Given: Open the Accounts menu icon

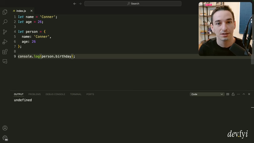Looking at the screenshot, I should tap(5, 128).
